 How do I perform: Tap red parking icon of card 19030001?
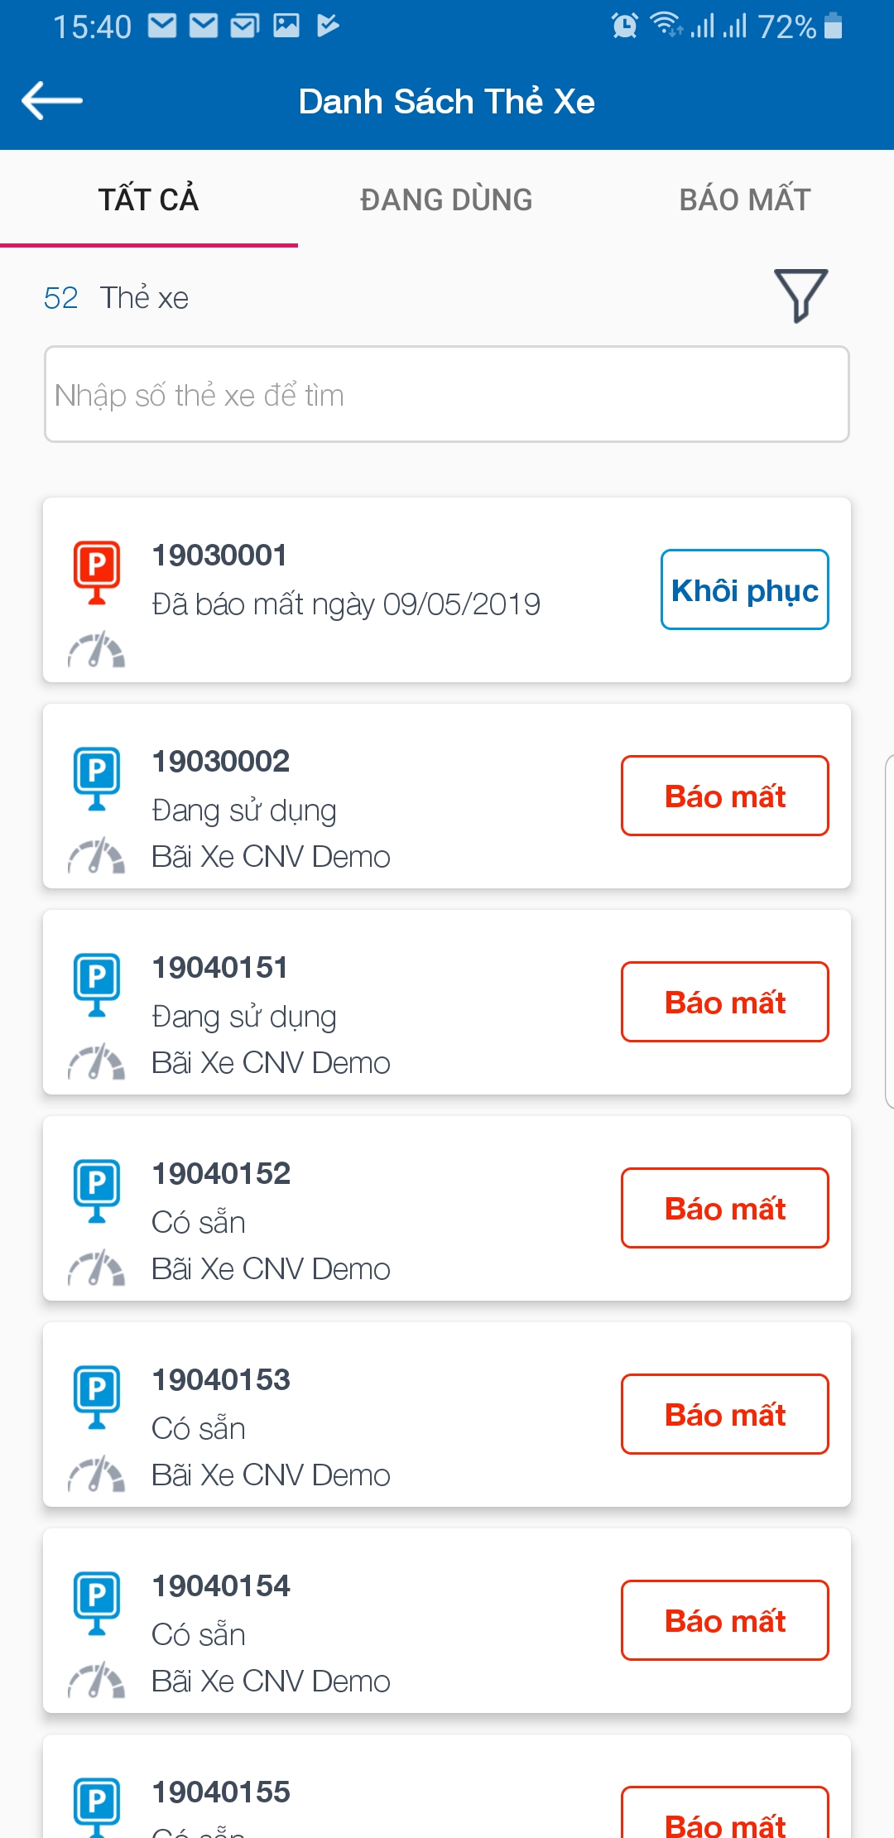pos(97,571)
